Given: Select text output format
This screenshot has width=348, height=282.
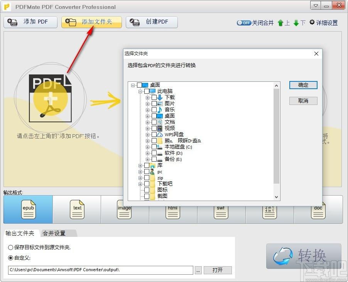Looking at the screenshot, I should [77, 209].
